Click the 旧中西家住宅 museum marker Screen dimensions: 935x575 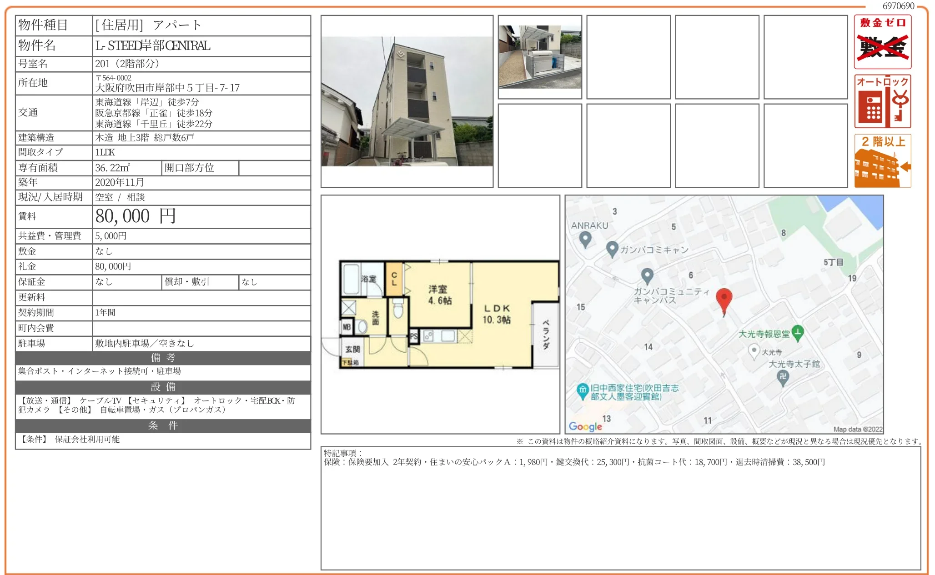pyautogui.click(x=583, y=390)
